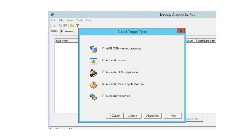Image resolution: width=249 pixels, height=140 pixels.
Task: Click the NT service gears icon
Action: 93,96
